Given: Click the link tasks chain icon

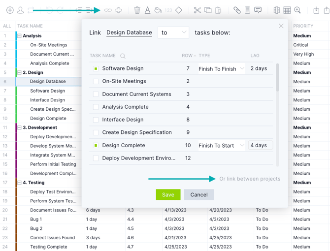Looking at the screenshot, I should (x=108, y=10).
